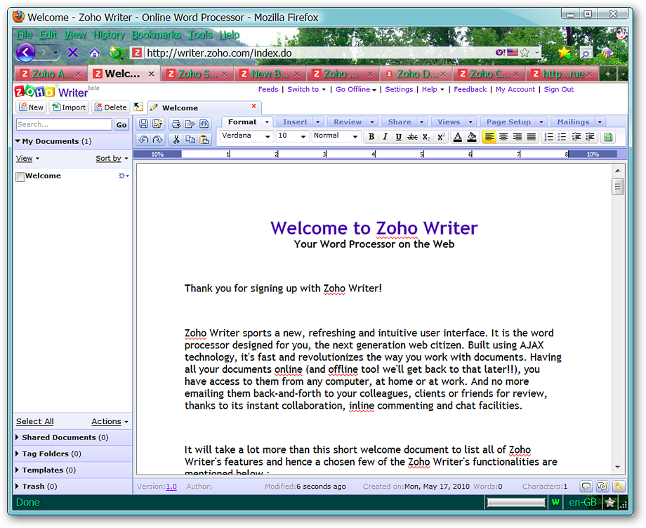Toggle justify alignment
The image size is (646, 528).
pos(532,137)
